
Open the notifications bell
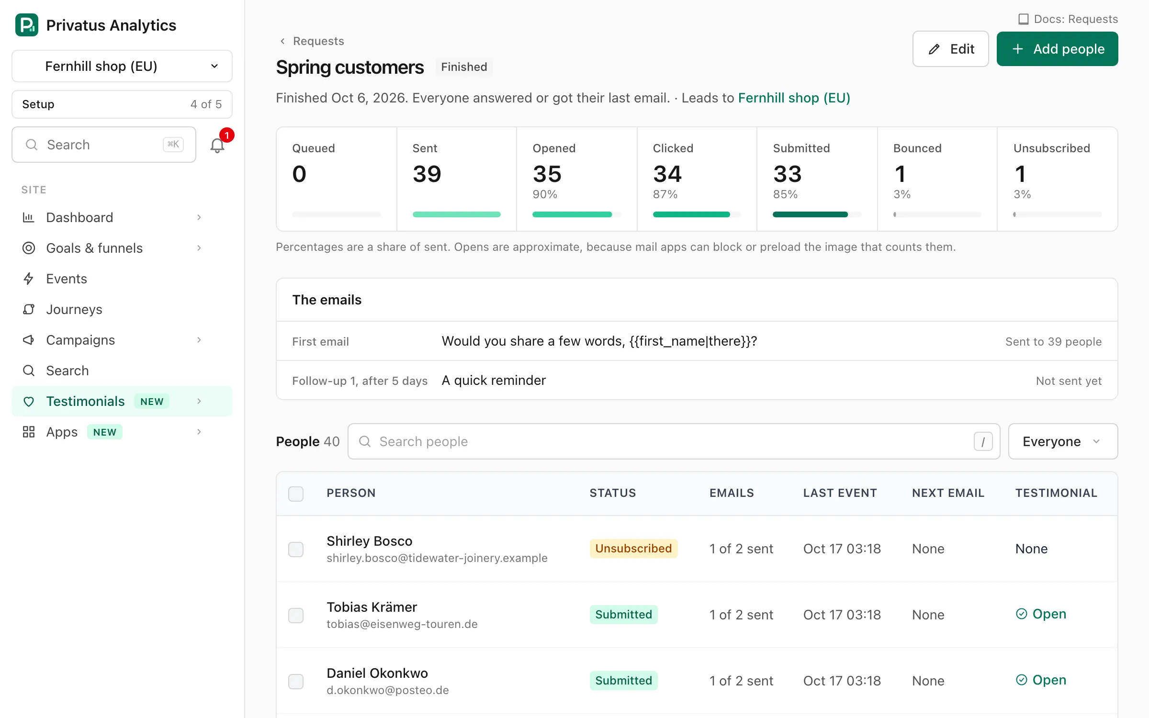pyautogui.click(x=217, y=145)
